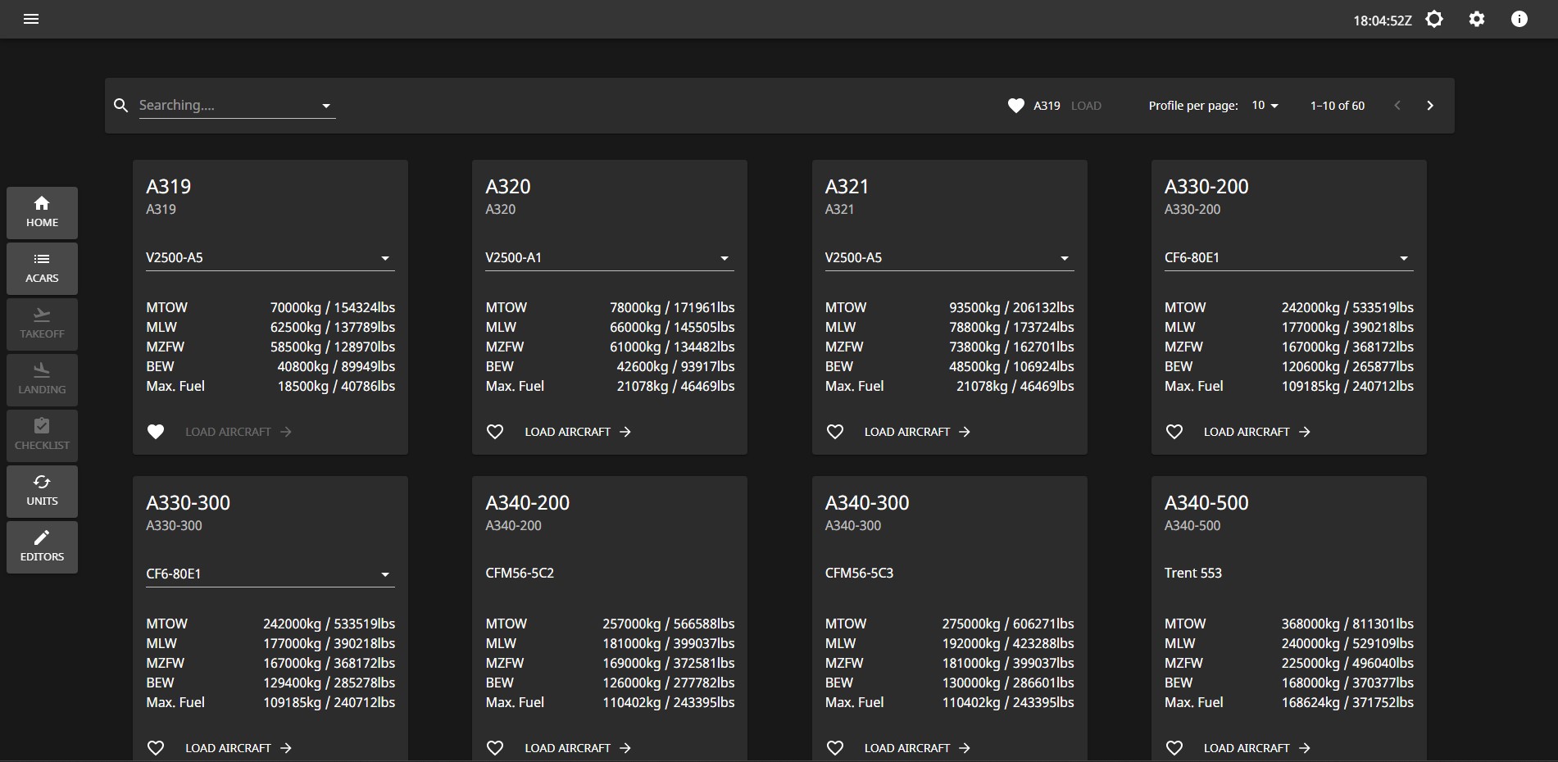Click the info icon
1558x762 pixels.
[1519, 19]
